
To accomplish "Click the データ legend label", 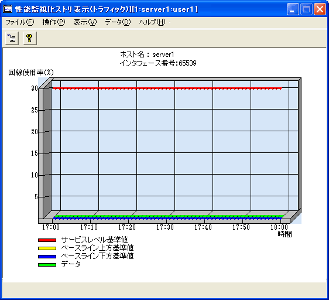I will [x=71, y=264].
